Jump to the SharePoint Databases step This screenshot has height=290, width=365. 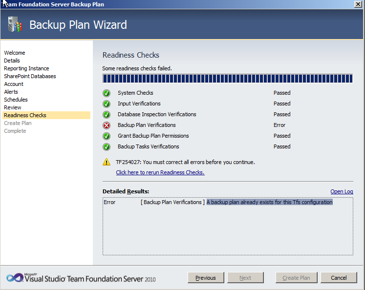coord(30,76)
